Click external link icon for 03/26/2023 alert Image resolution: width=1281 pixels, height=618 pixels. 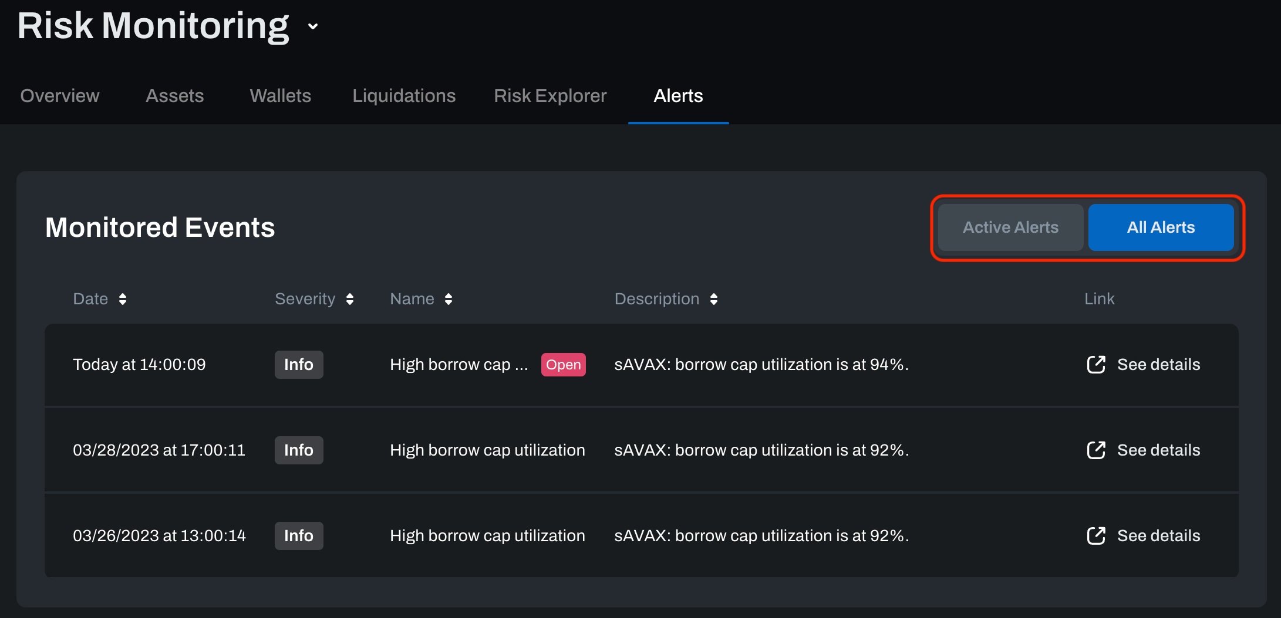click(x=1095, y=536)
